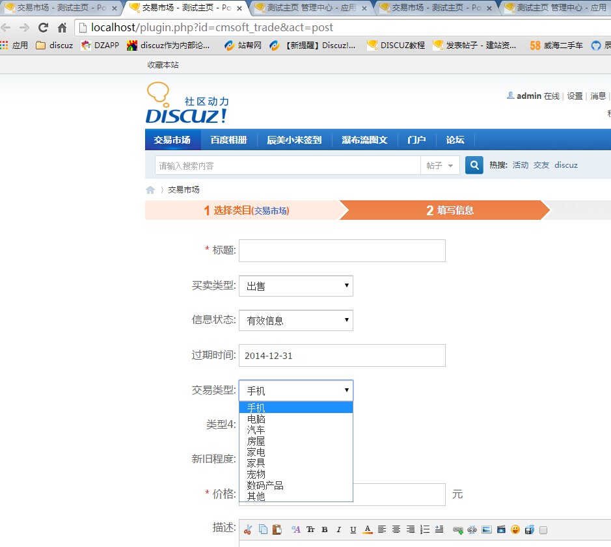Align text right in editor
The width and height of the screenshot is (611, 547).
pyautogui.click(x=411, y=529)
